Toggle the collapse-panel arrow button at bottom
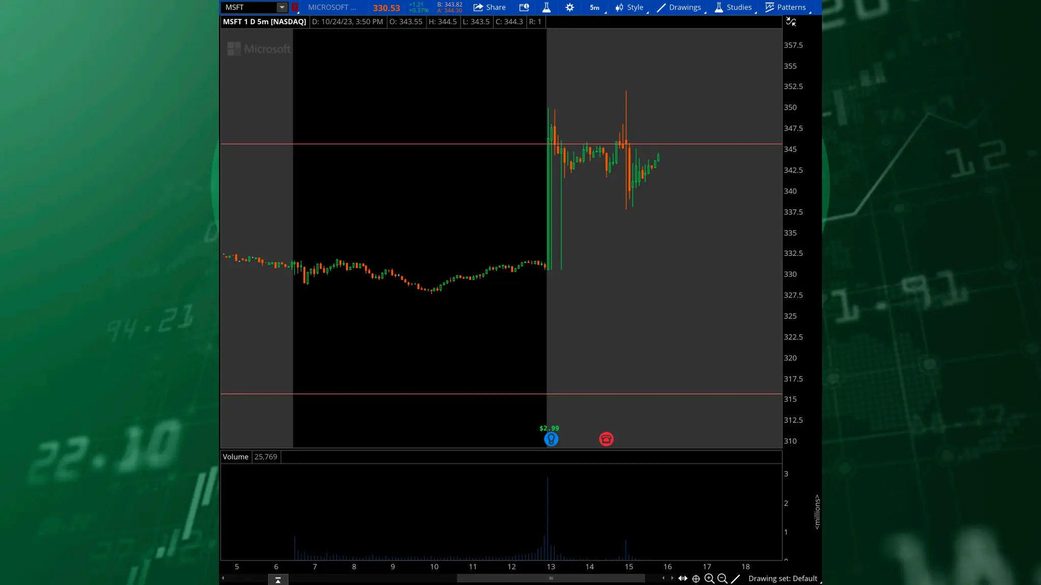Viewport: 1041px width, 585px height. click(x=278, y=580)
